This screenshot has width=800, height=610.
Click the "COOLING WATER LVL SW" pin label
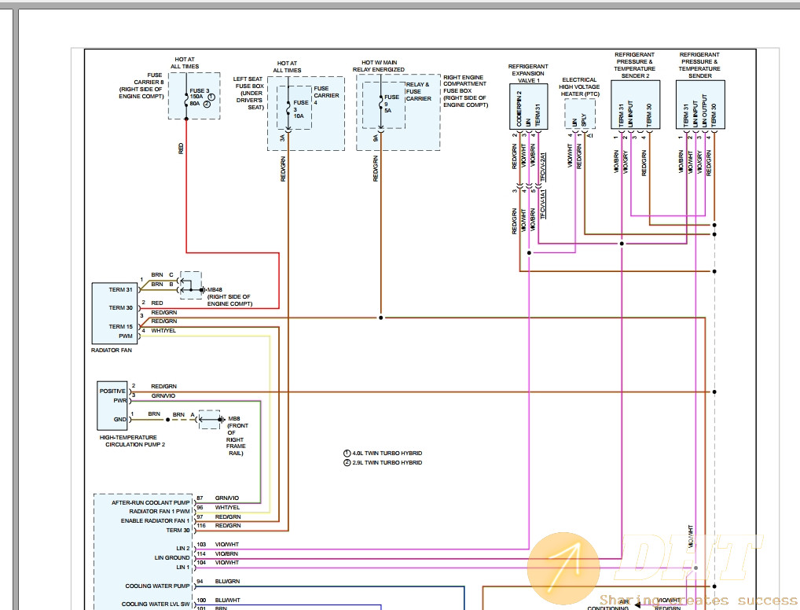click(x=156, y=604)
